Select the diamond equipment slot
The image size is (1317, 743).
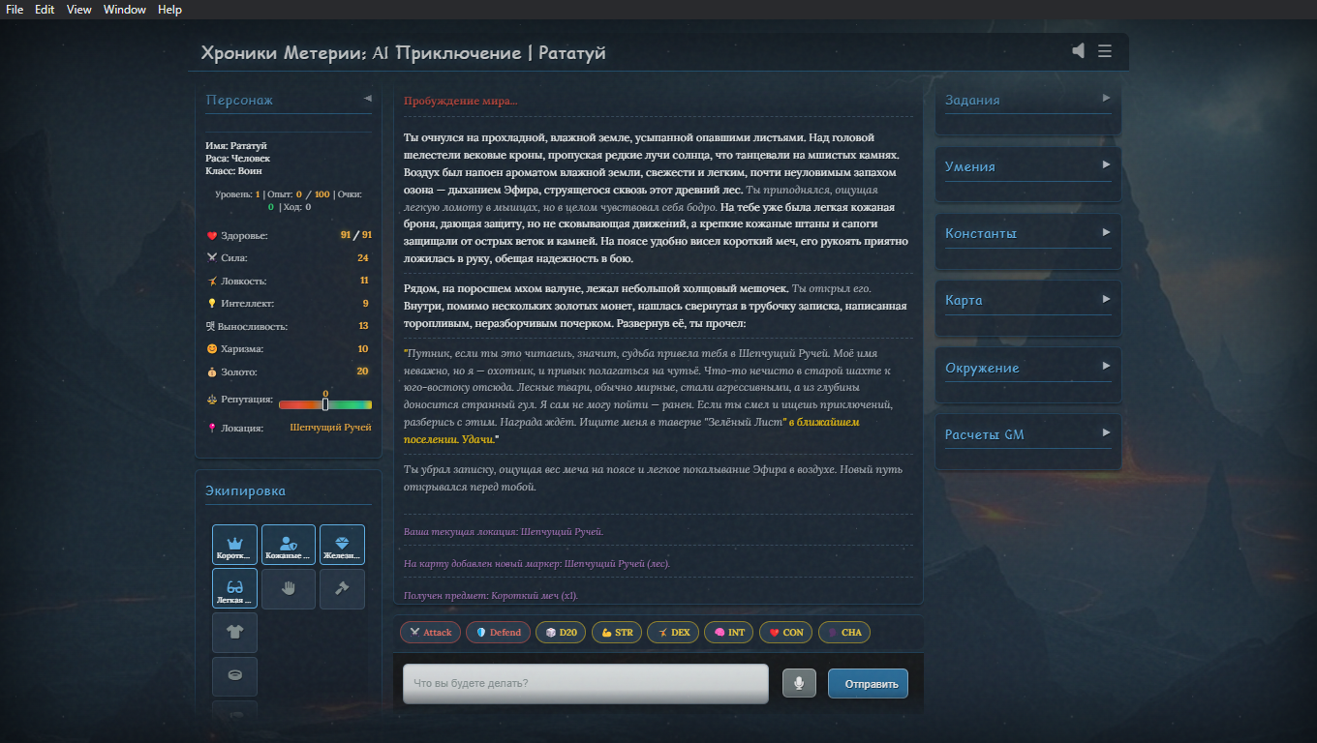342,545
